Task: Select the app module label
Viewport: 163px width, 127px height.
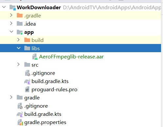Action: [29, 32]
